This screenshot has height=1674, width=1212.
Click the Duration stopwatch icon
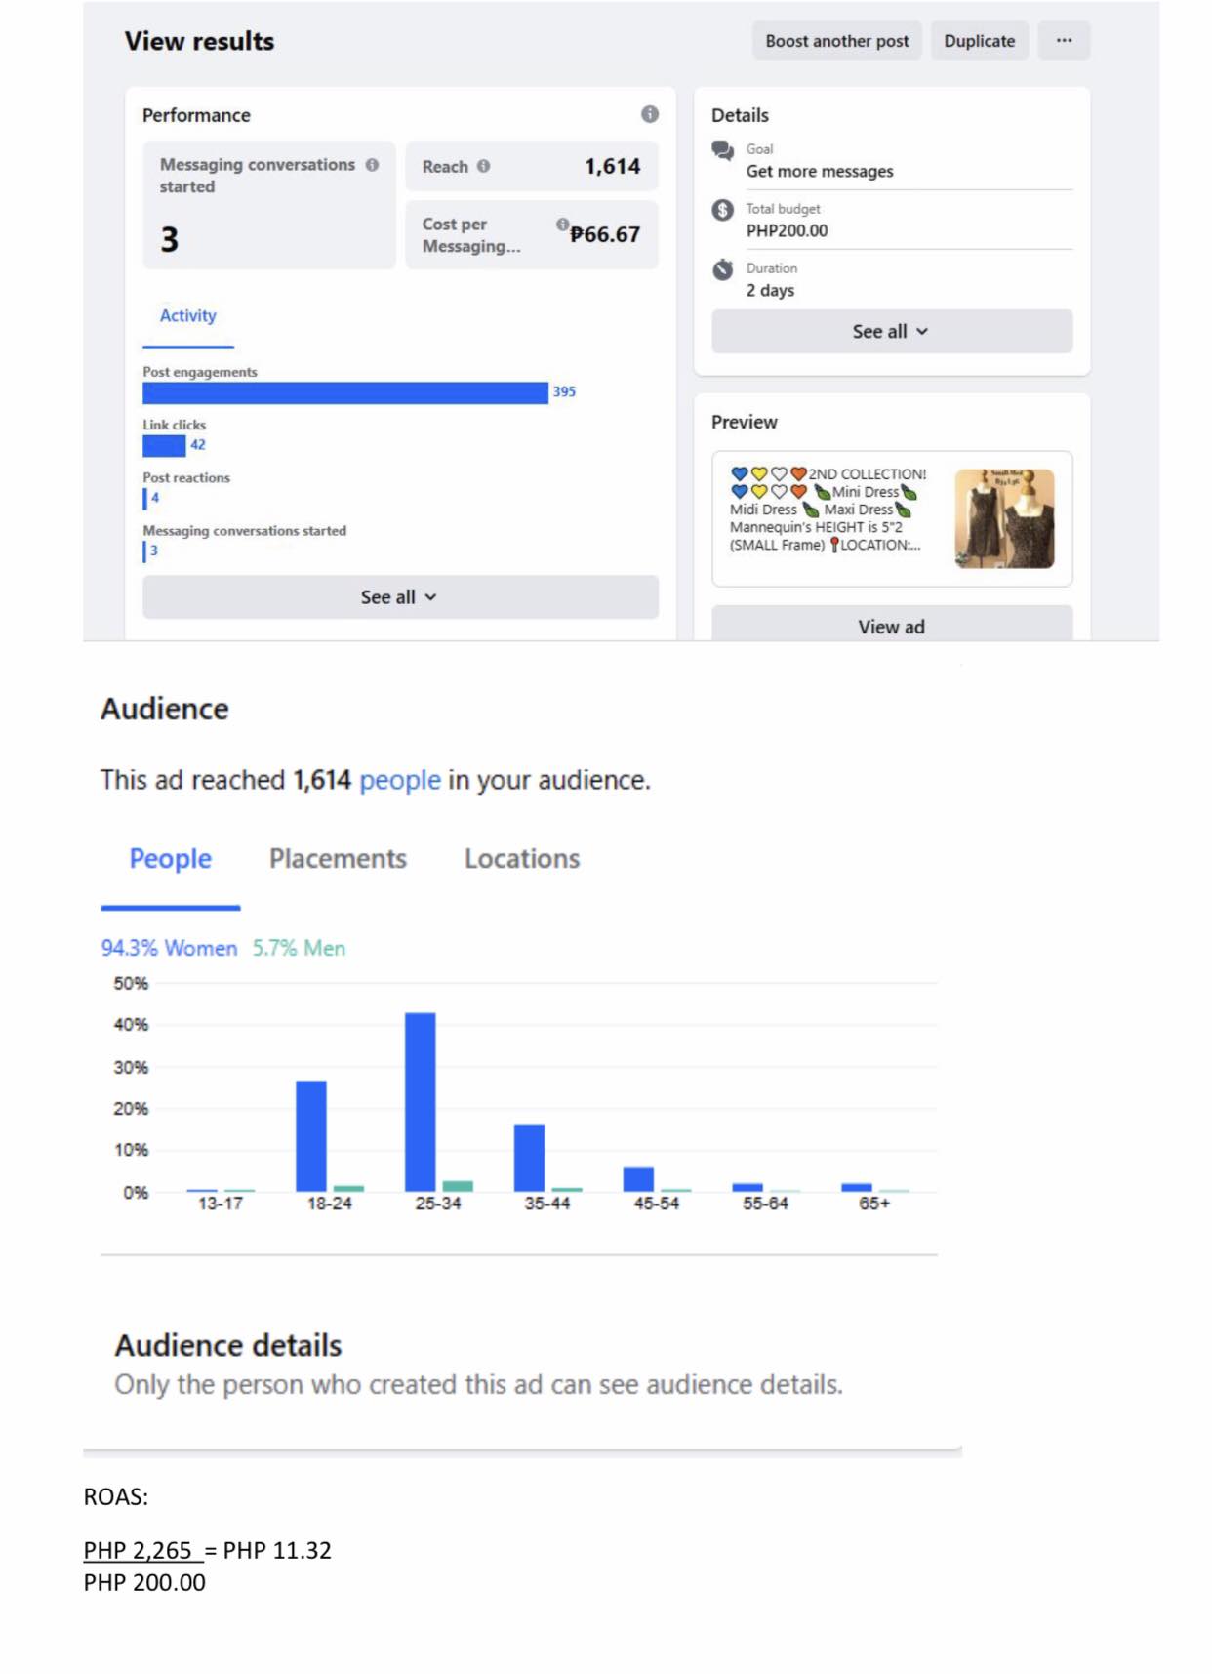[722, 269]
